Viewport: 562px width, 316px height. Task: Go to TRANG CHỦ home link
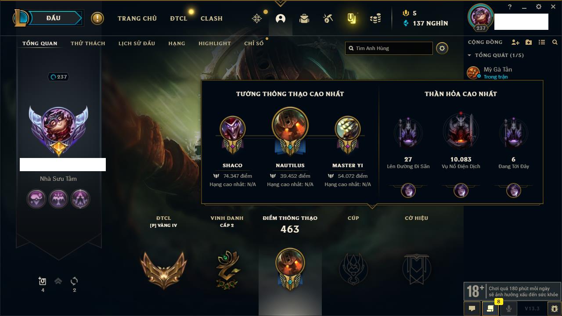137,18
